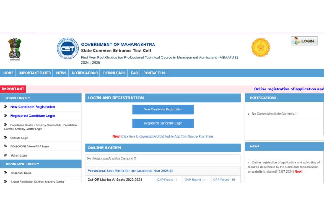The height and width of the screenshot is (218, 324).
Task: Click the LOGIN button with user icon
Action: pyautogui.click(x=304, y=41)
